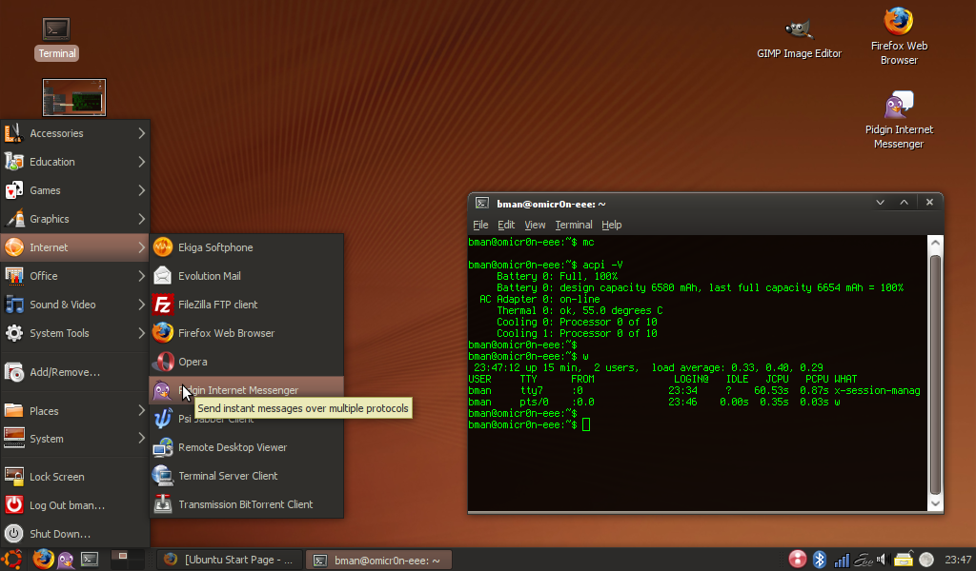Expand the Games submenu
The height and width of the screenshot is (571, 976).
coord(74,190)
